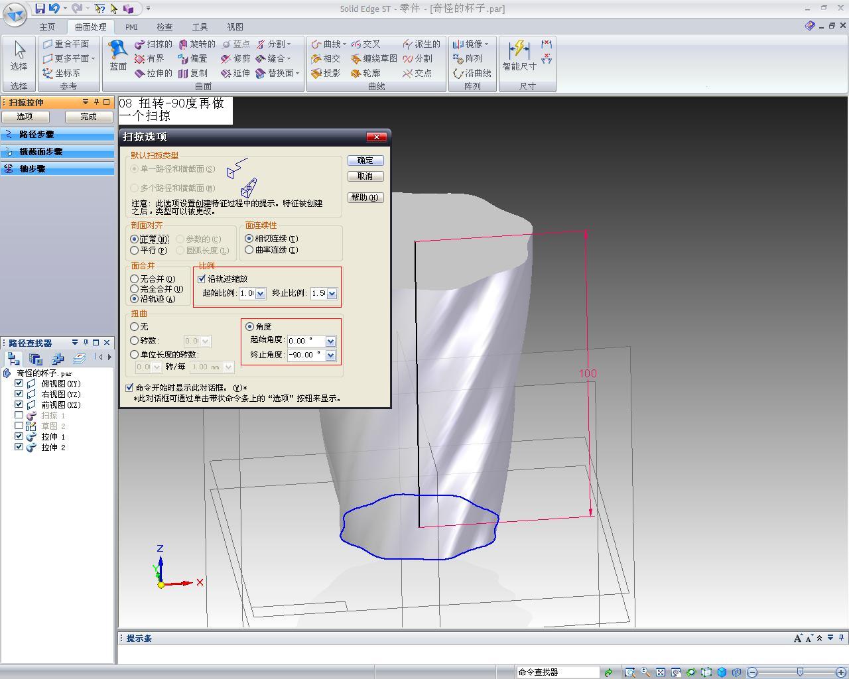The height and width of the screenshot is (679, 849).
Task: Select the 沿曲线 along-curve pattern tool
Action: [472, 73]
